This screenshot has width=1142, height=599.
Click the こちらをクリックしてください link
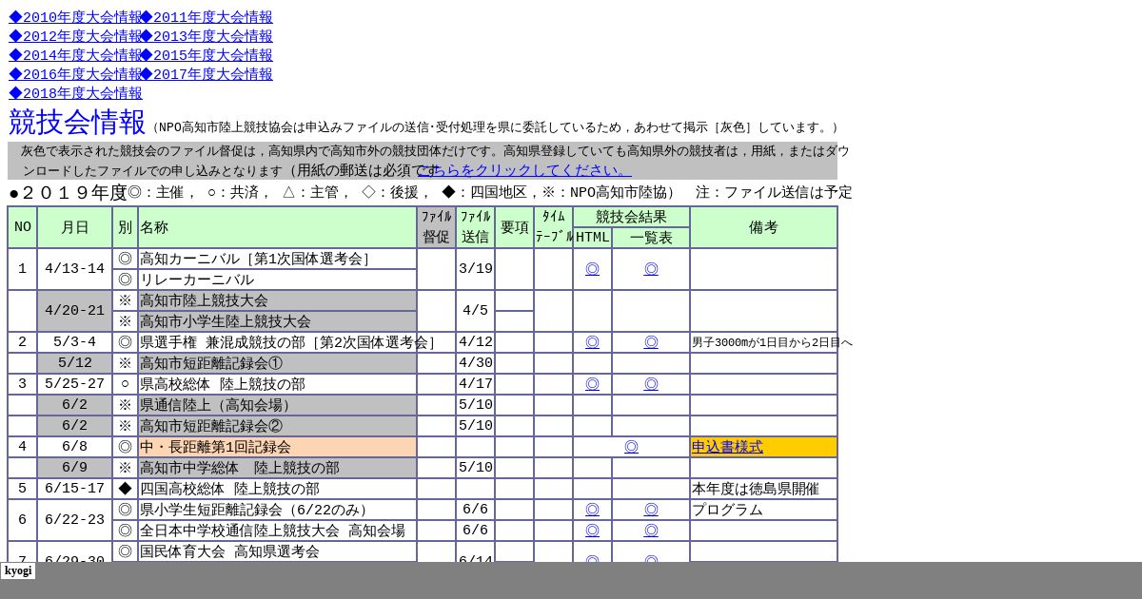(524, 170)
